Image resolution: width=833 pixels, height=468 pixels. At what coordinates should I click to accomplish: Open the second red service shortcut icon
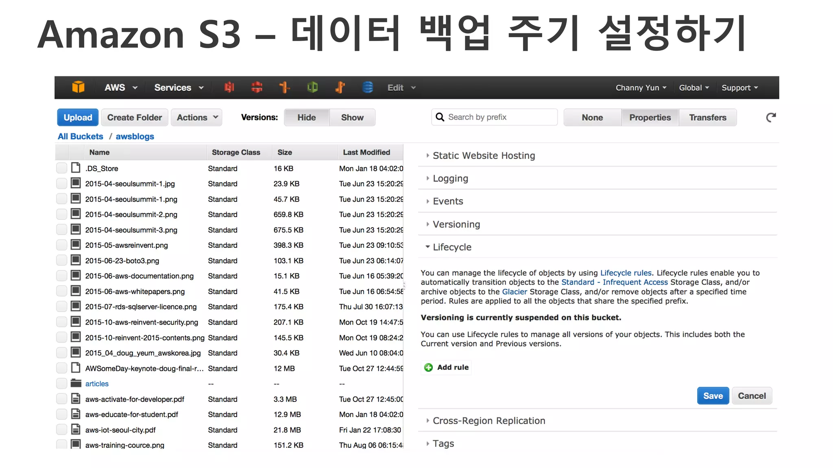(257, 87)
